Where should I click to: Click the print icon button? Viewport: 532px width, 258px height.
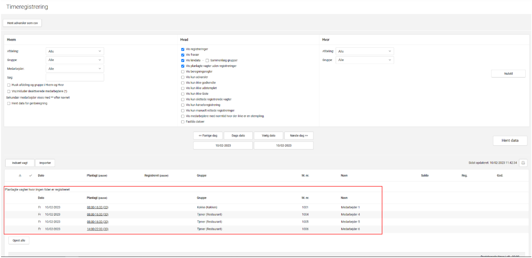523,163
